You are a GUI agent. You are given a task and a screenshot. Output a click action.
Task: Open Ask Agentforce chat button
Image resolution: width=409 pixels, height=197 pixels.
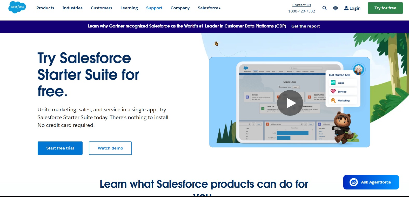[x=371, y=182]
